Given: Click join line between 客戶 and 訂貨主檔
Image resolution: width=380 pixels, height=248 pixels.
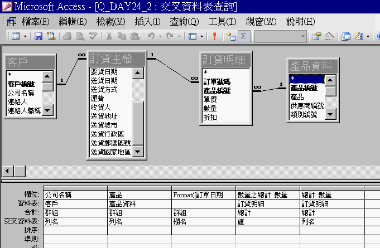Looking at the screenshot, I should click(x=72, y=71).
